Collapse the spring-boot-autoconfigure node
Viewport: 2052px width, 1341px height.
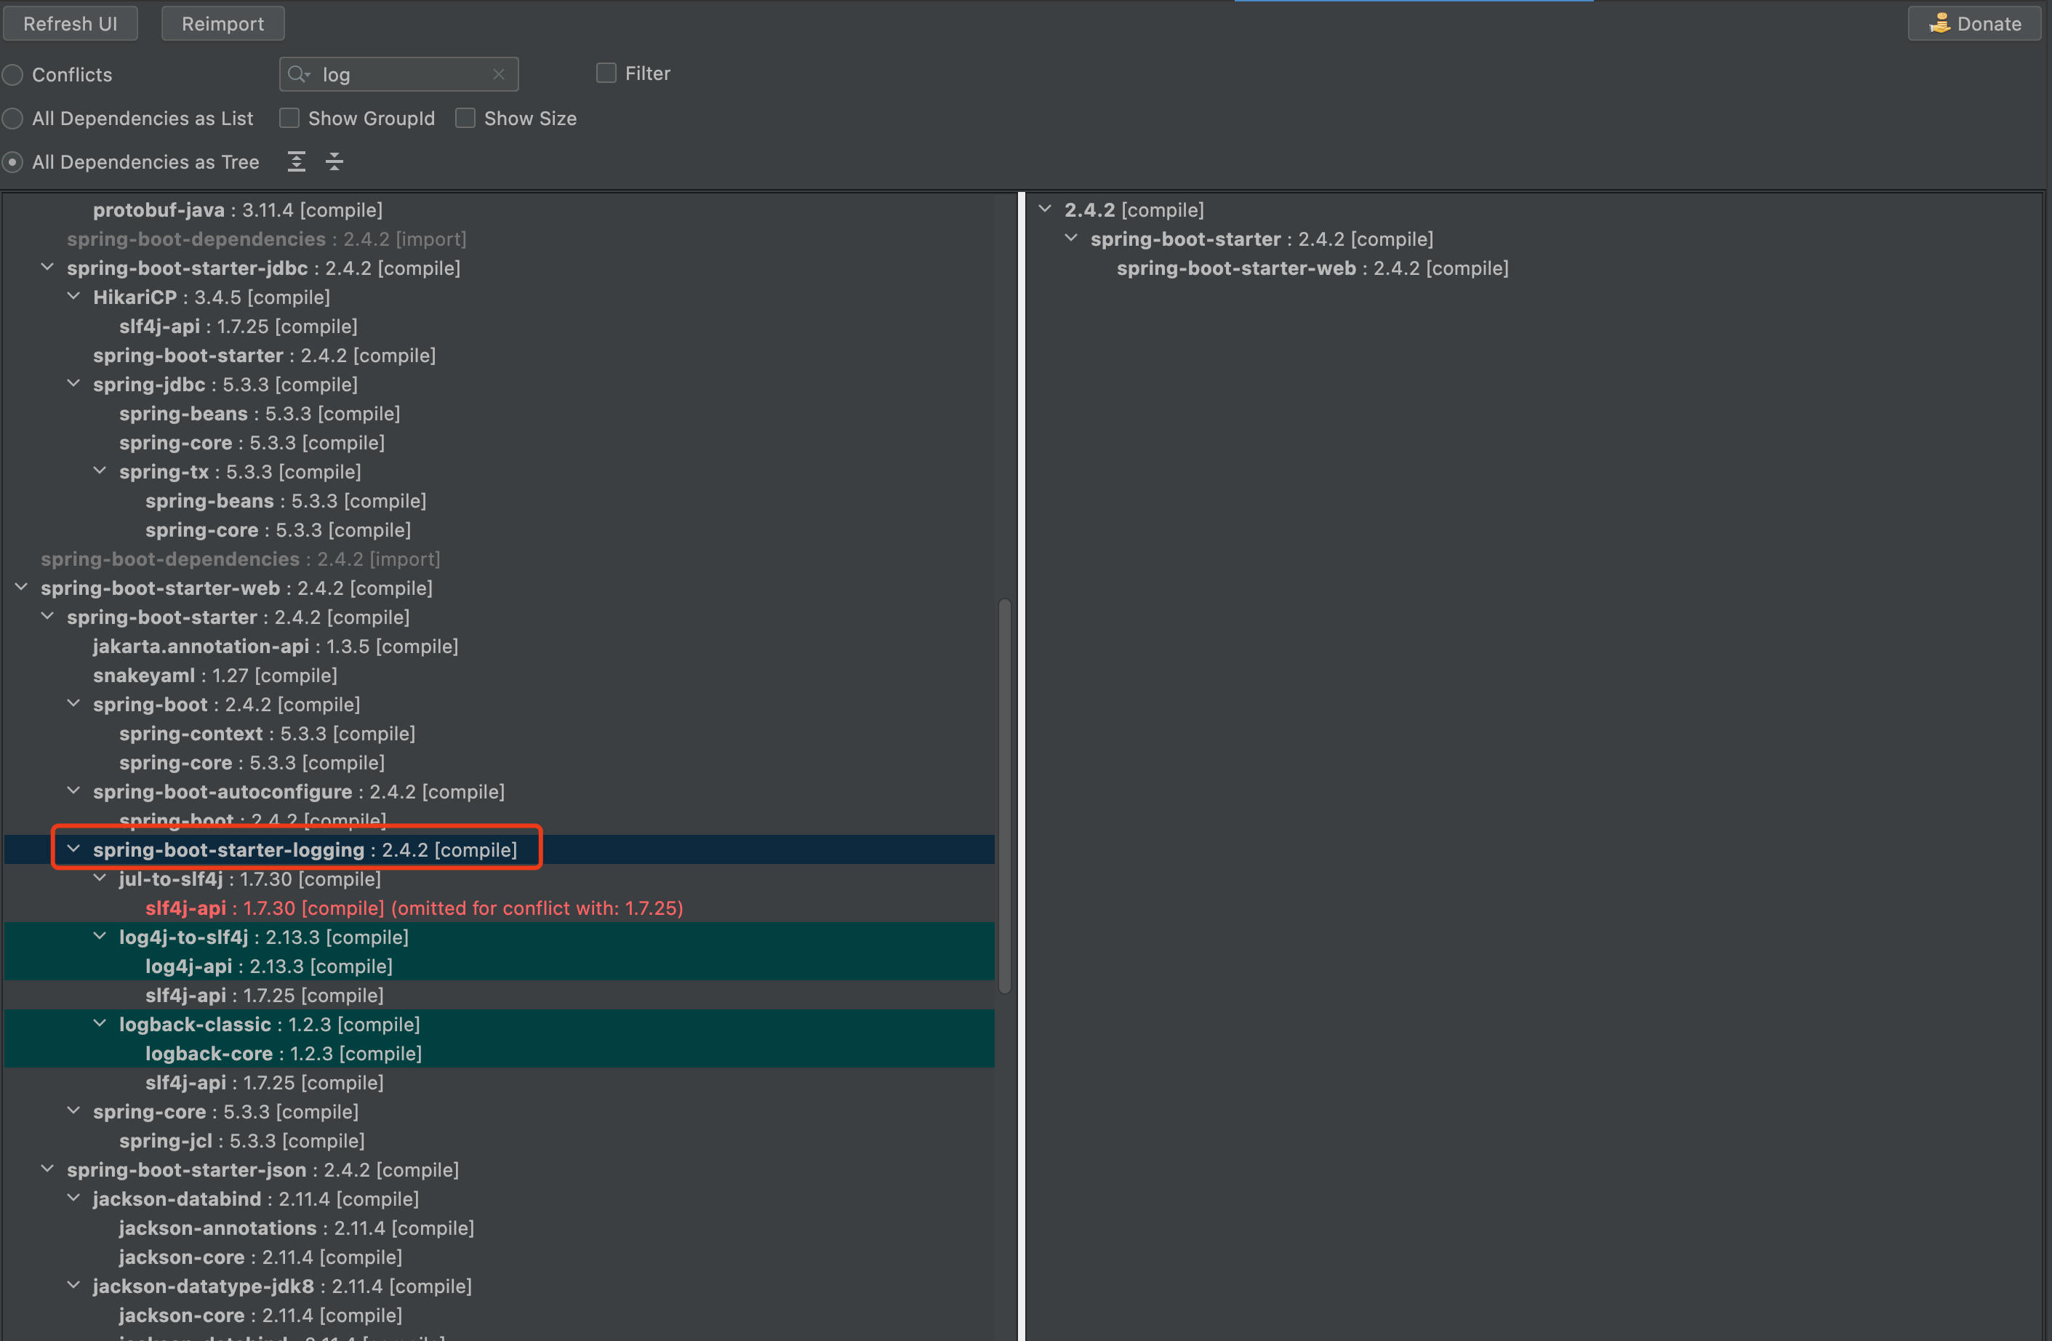74,790
